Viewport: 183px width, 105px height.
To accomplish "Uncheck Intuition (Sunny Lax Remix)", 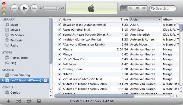I will (59, 39).
